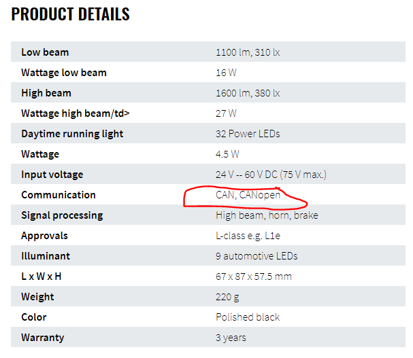Click the PRODUCT DETAILS heading

(70, 14)
